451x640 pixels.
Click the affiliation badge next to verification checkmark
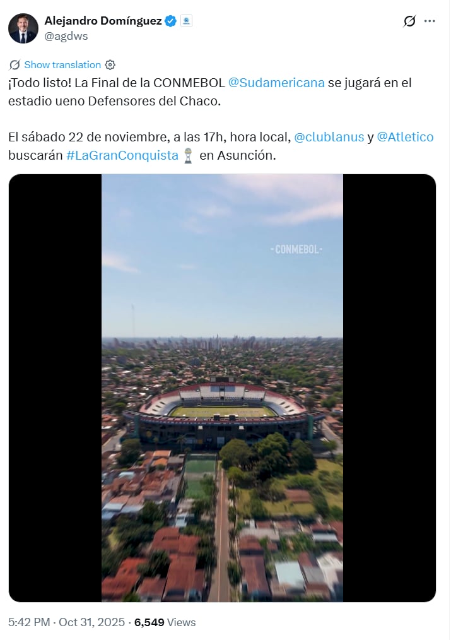(185, 20)
